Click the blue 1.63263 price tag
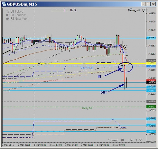 coord(151,38)
